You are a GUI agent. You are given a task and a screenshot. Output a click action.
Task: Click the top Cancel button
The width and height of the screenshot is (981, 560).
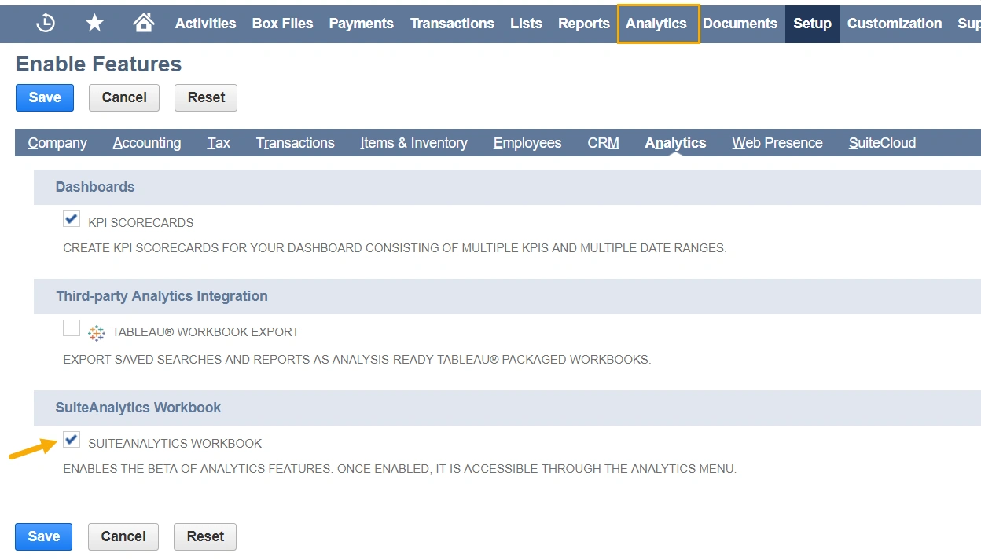tap(124, 97)
